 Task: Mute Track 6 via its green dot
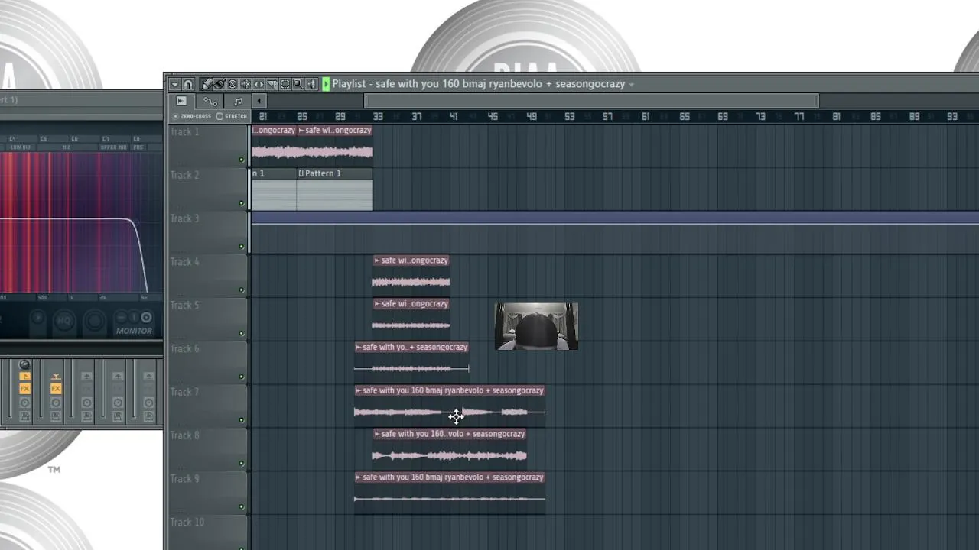tap(242, 377)
